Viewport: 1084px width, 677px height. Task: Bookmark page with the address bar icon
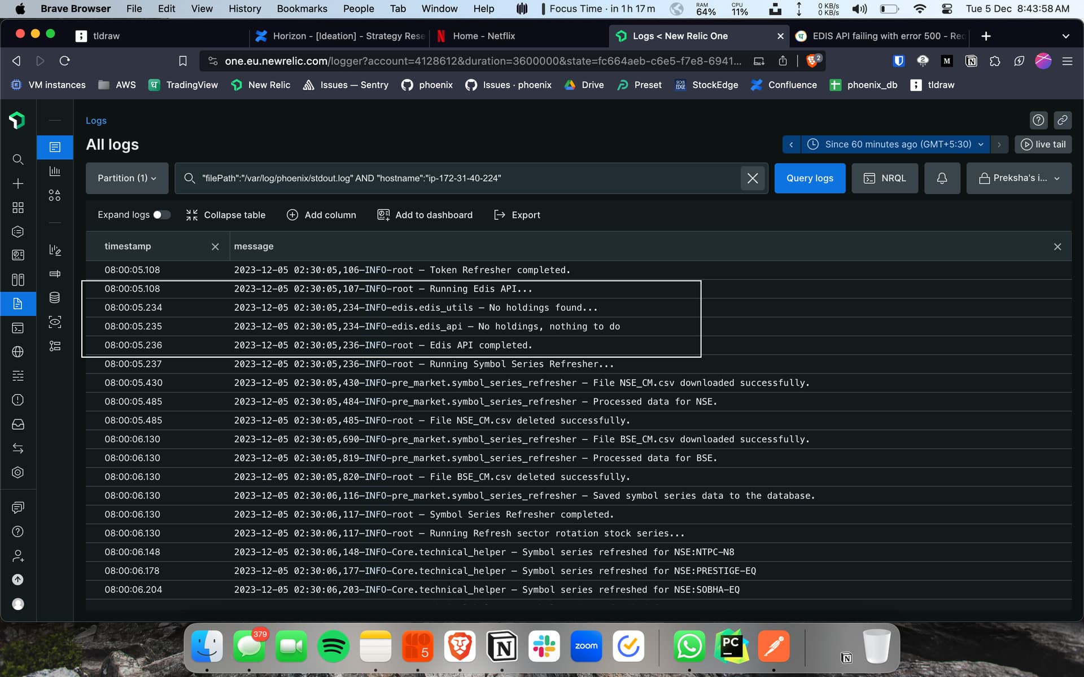pyautogui.click(x=182, y=61)
